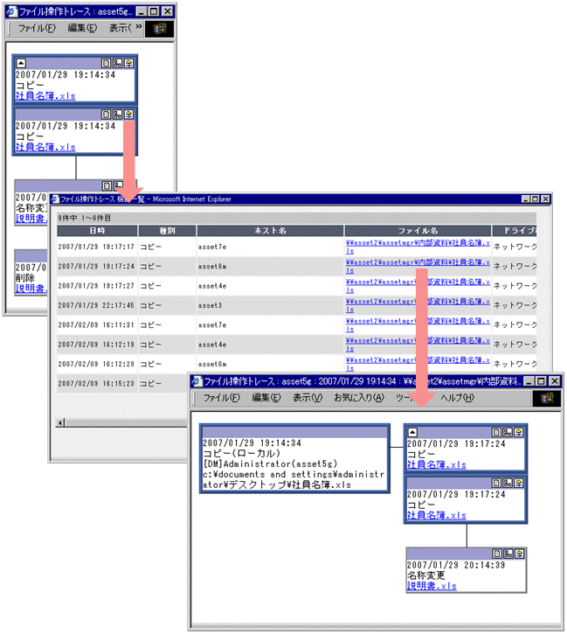Open file path link in 22:17:45 row
The height and width of the screenshot is (634, 567).
418,305
